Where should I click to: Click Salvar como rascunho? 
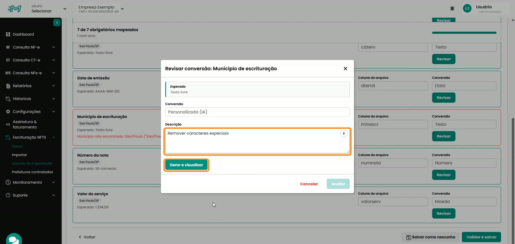(430, 237)
